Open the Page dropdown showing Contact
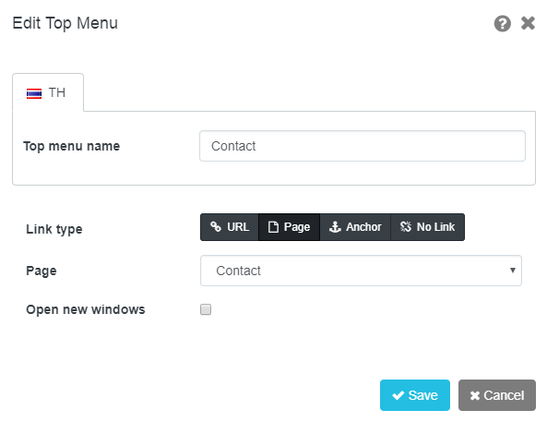Viewport: 547px width, 422px height. (x=361, y=271)
